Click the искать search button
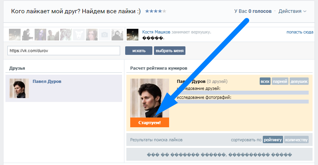The image size is (318, 165). [139, 51]
